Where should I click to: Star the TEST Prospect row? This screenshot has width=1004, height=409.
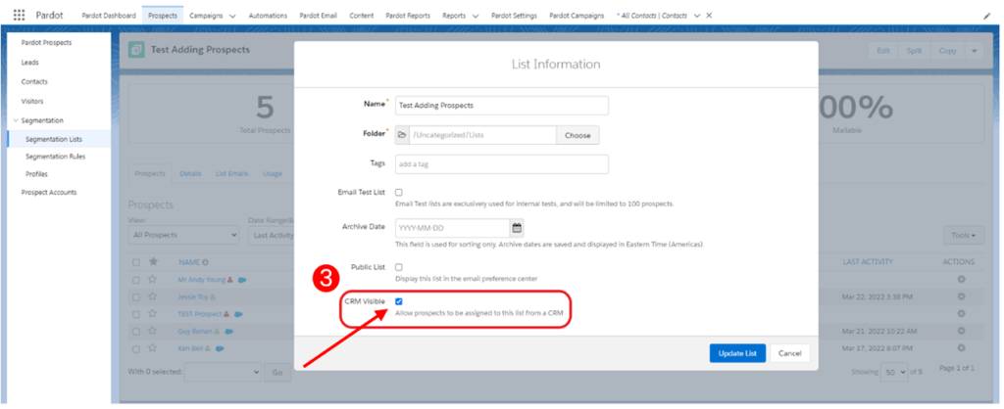click(152, 314)
